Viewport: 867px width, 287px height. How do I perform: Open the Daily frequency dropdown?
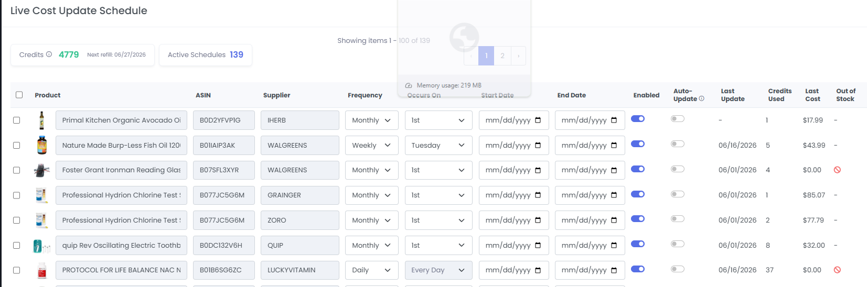(x=371, y=270)
